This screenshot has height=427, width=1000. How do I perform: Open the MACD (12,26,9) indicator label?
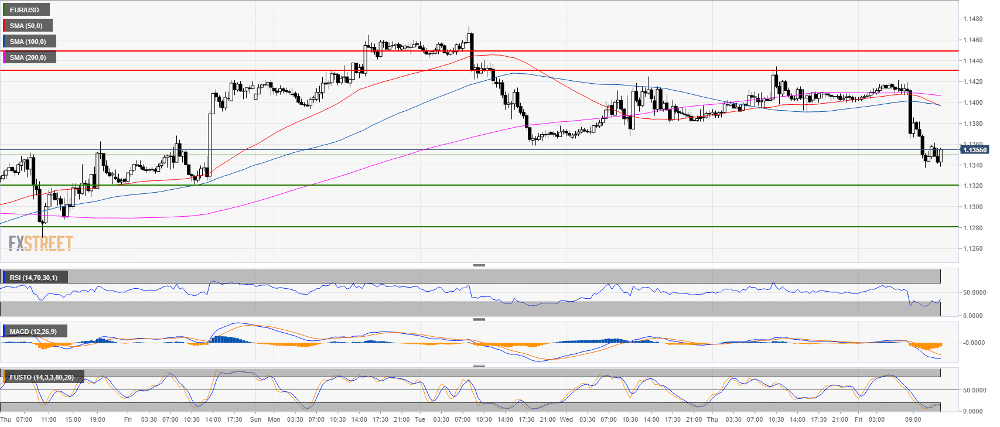pos(33,332)
